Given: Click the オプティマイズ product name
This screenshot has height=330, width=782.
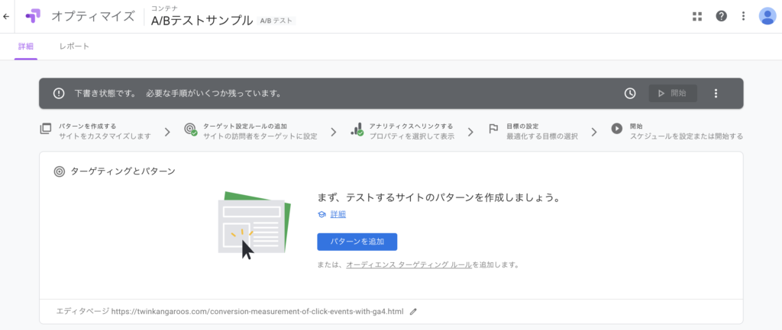Looking at the screenshot, I should pos(92,17).
